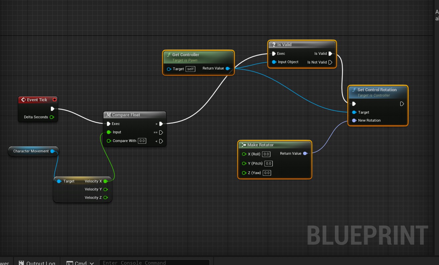Click the Is Not Valid exec pin
The image size is (439, 265).
pos(330,62)
